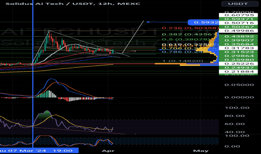Screen dimensions: 261x154
Task: Click the 0.60795 price scale label
Action: 239,15
